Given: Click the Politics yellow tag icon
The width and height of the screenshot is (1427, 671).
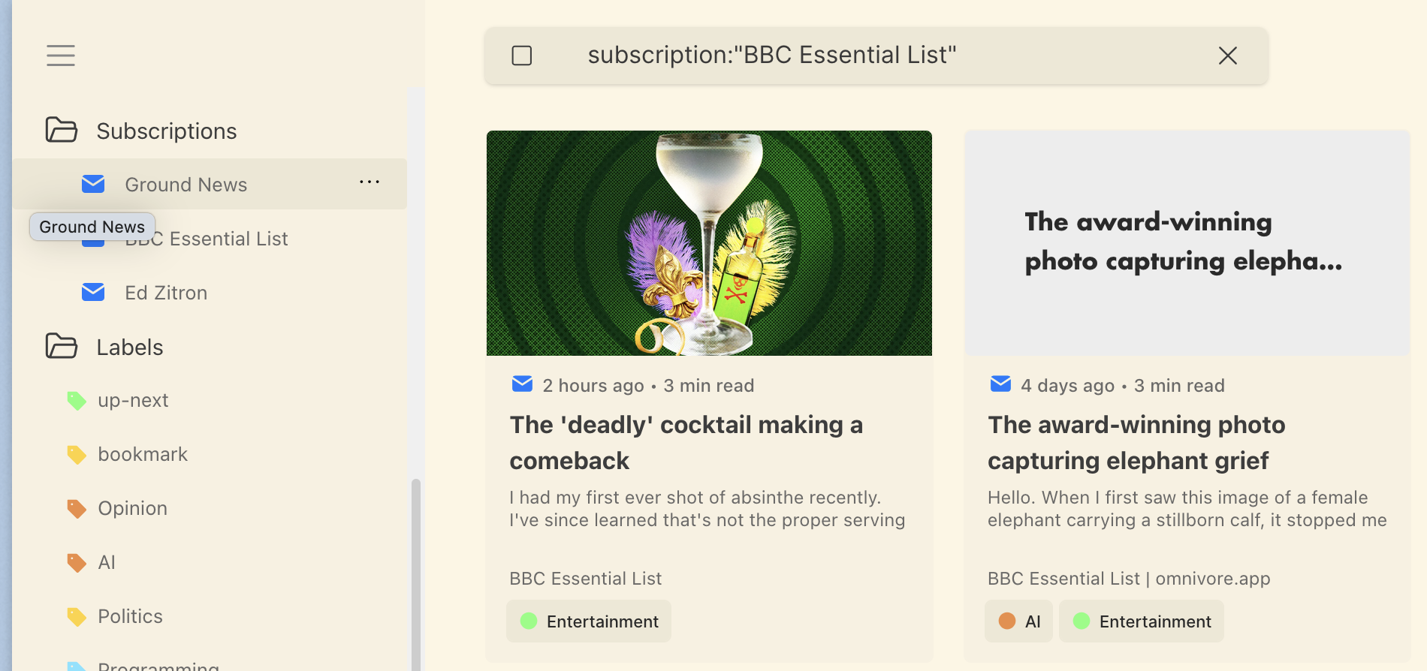Looking at the screenshot, I should click(77, 617).
